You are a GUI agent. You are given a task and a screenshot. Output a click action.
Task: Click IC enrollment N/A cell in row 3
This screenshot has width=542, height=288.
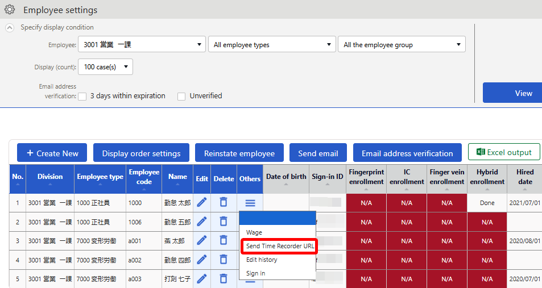(407, 241)
